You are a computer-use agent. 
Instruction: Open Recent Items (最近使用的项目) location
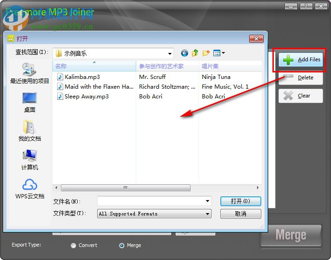click(x=29, y=73)
